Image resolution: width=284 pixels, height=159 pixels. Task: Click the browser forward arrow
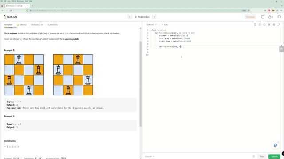tap(7, 11)
